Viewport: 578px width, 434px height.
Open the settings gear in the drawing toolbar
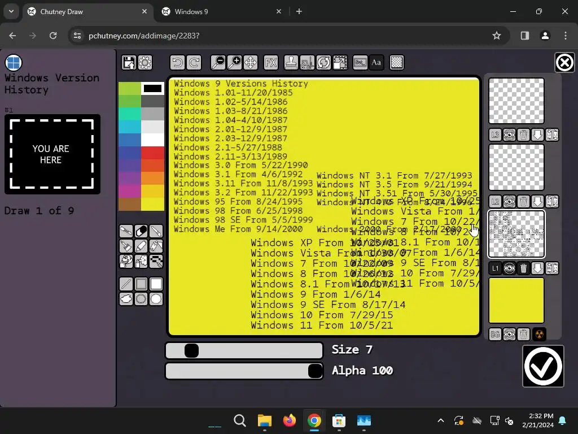[145, 63]
